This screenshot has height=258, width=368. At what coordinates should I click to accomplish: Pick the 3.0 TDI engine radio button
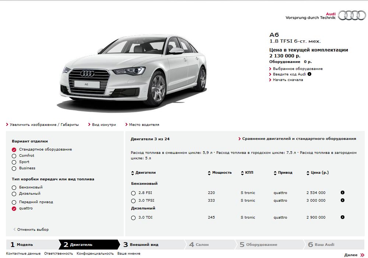click(x=133, y=218)
